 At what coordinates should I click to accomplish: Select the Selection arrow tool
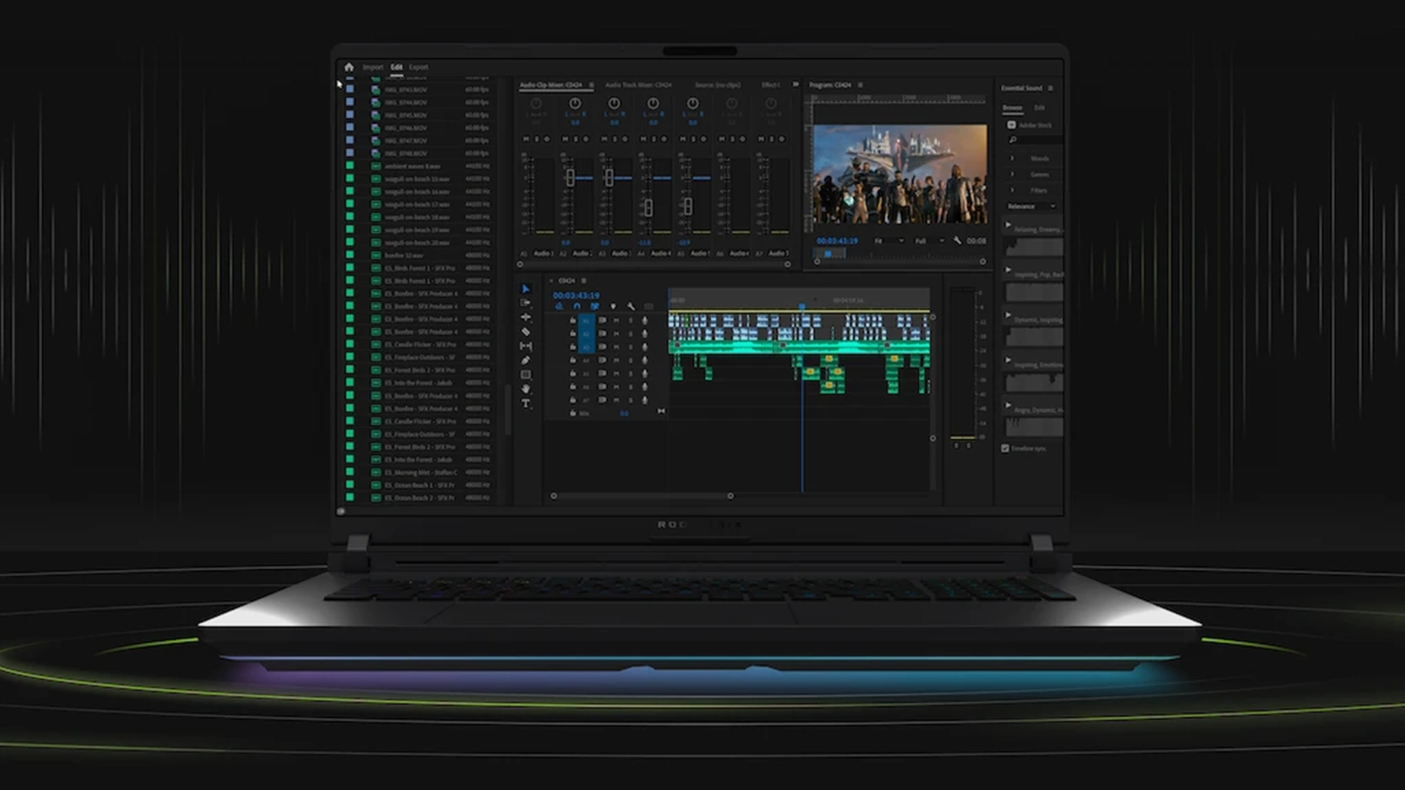pos(525,289)
